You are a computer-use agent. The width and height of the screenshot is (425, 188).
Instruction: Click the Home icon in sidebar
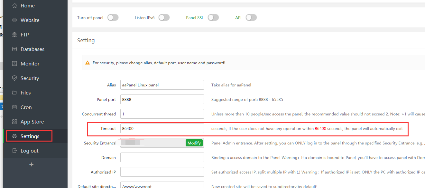tap(14, 6)
